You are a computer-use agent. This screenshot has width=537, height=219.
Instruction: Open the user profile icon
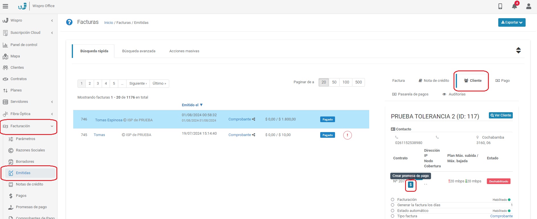(x=529, y=6)
